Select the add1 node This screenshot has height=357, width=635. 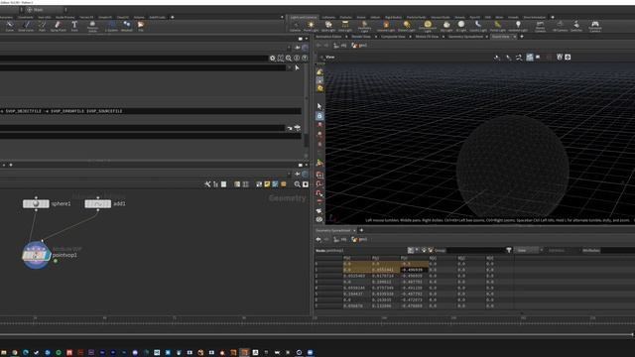97,204
